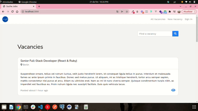Image resolution: width=198 pixels, height=111 pixels.
Task: Open the Wi-Fi status icon in the top bar
Action: pyautogui.click(x=186, y=2)
